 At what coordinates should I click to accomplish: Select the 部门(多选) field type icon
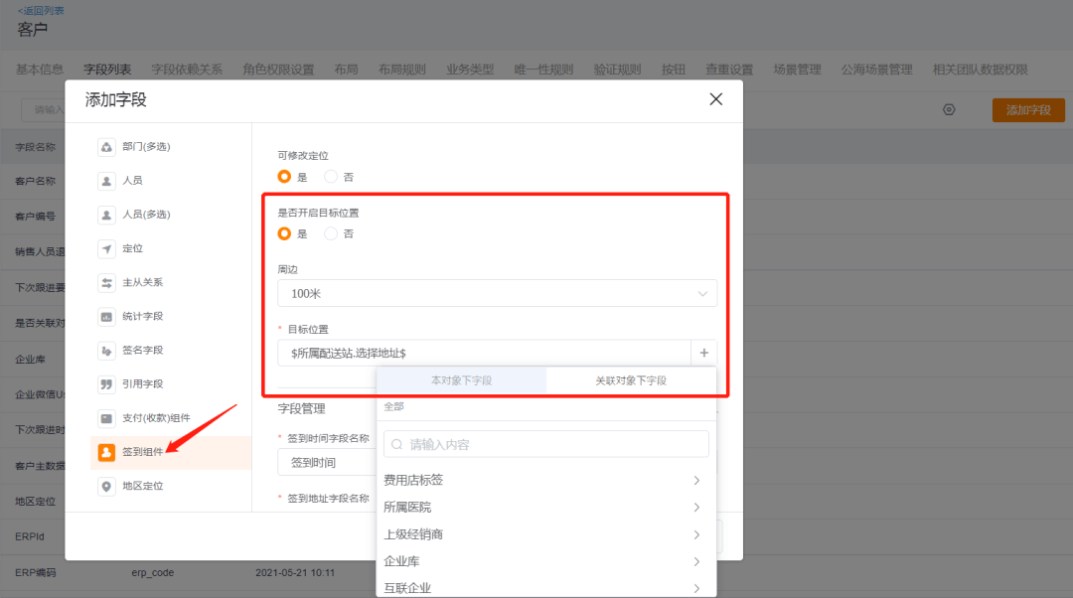point(106,147)
